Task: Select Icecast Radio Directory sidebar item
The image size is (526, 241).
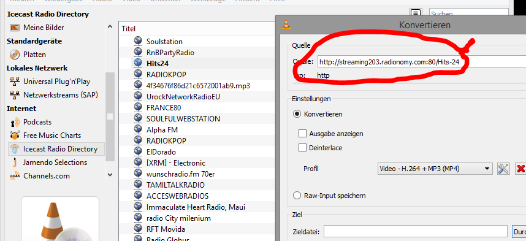Action: pyautogui.click(x=56, y=149)
